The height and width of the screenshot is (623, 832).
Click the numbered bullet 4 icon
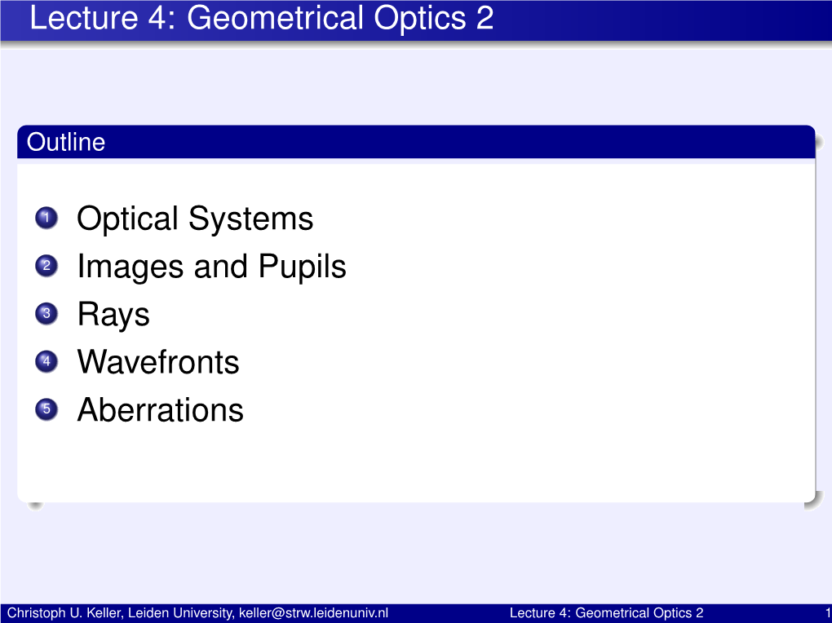[x=46, y=362]
